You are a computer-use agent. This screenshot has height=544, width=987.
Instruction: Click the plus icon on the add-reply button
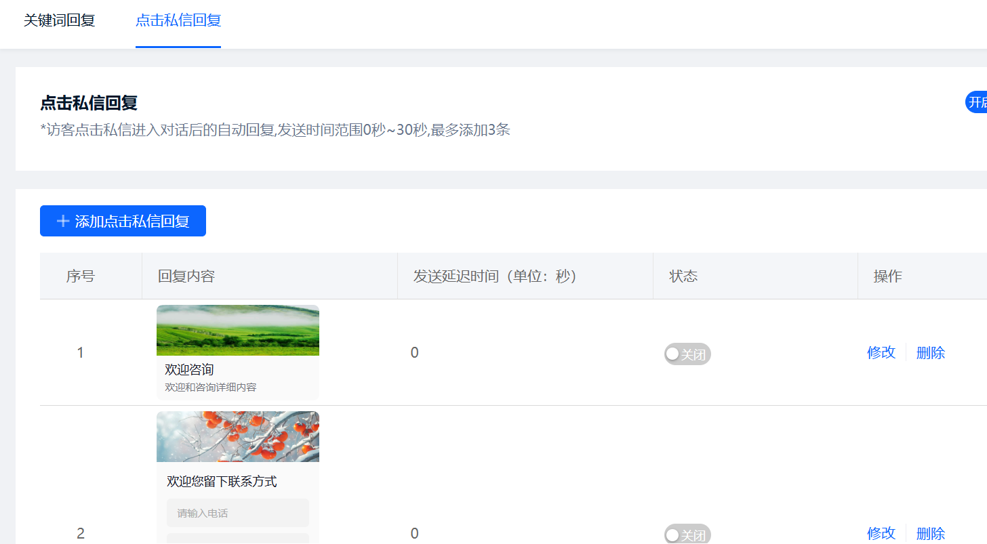[63, 221]
